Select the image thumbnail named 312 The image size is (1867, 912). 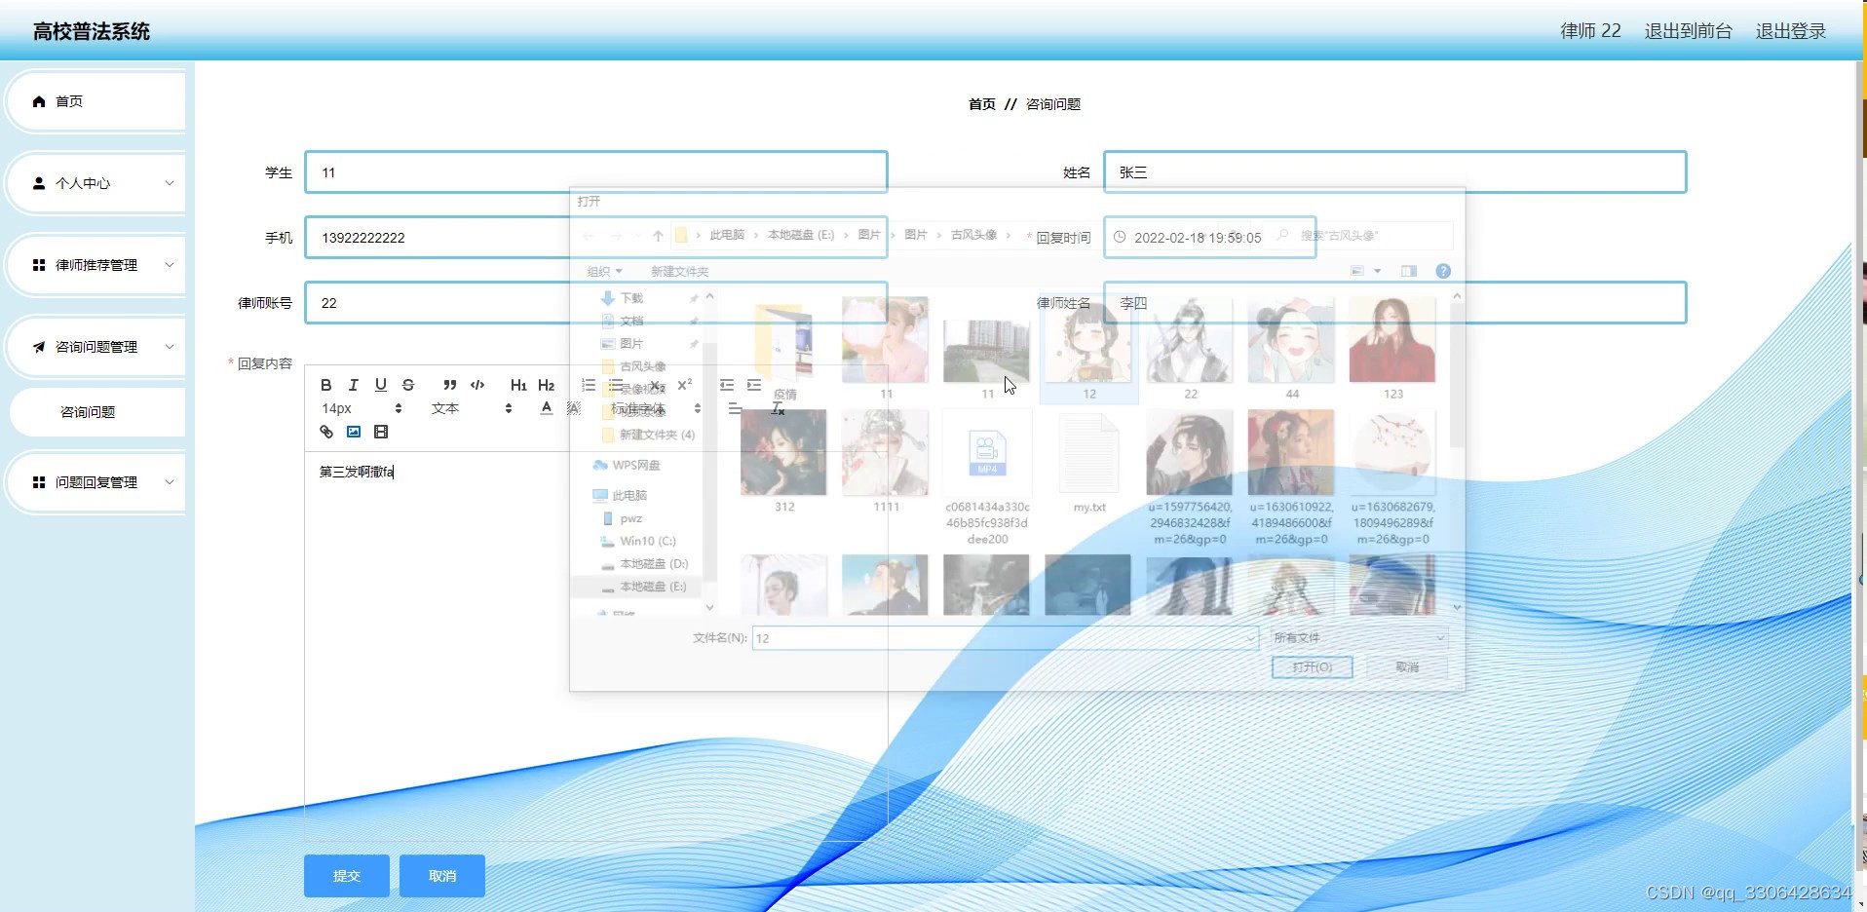(x=784, y=461)
